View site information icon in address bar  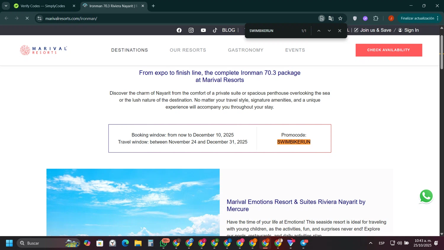pos(39,18)
